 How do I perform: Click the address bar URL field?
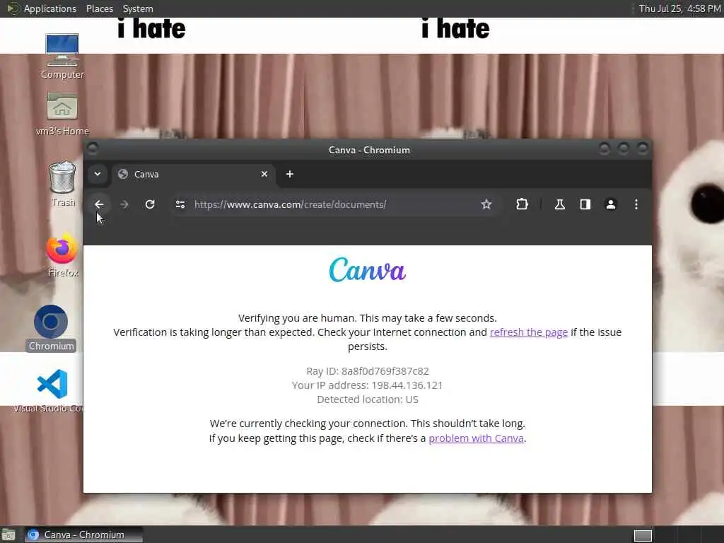tap(334, 204)
